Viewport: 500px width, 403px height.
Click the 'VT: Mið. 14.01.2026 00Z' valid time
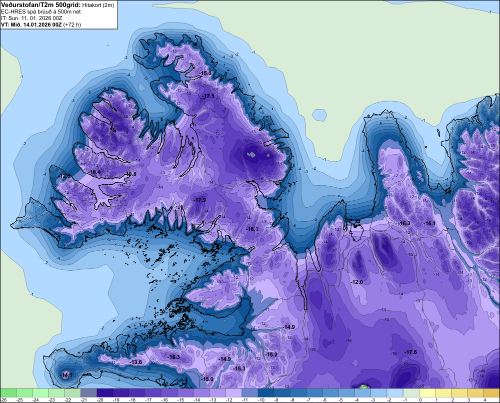31,25
